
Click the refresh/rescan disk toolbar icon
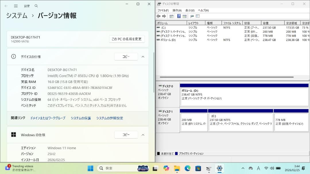(192, 16)
